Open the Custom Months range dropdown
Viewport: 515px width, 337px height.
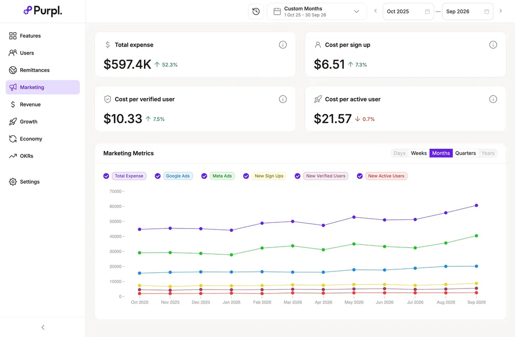(317, 12)
